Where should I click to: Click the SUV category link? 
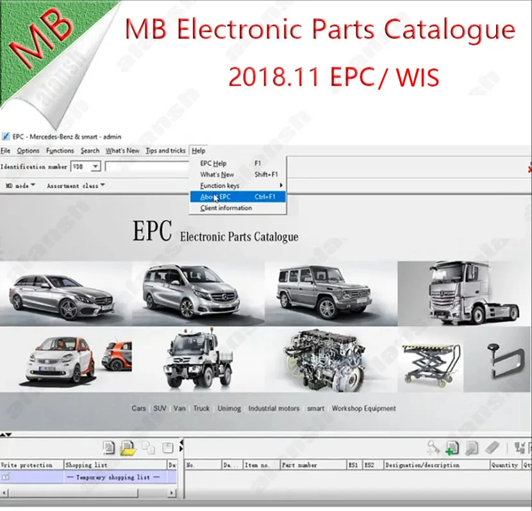pyautogui.click(x=160, y=409)
